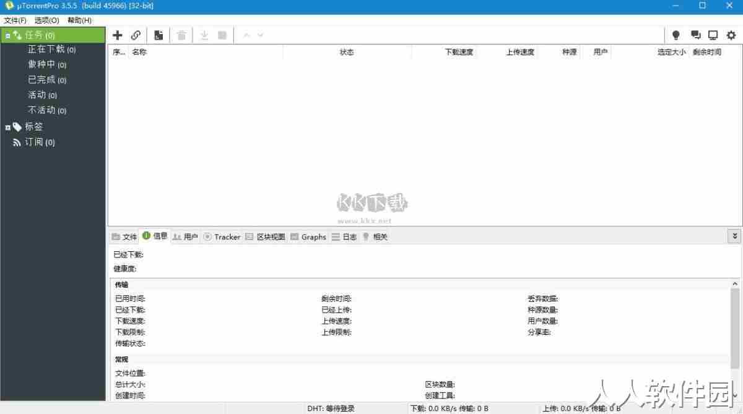Collapse the 任务 tree node
This screenshot has width=743, height=414.
7,36
